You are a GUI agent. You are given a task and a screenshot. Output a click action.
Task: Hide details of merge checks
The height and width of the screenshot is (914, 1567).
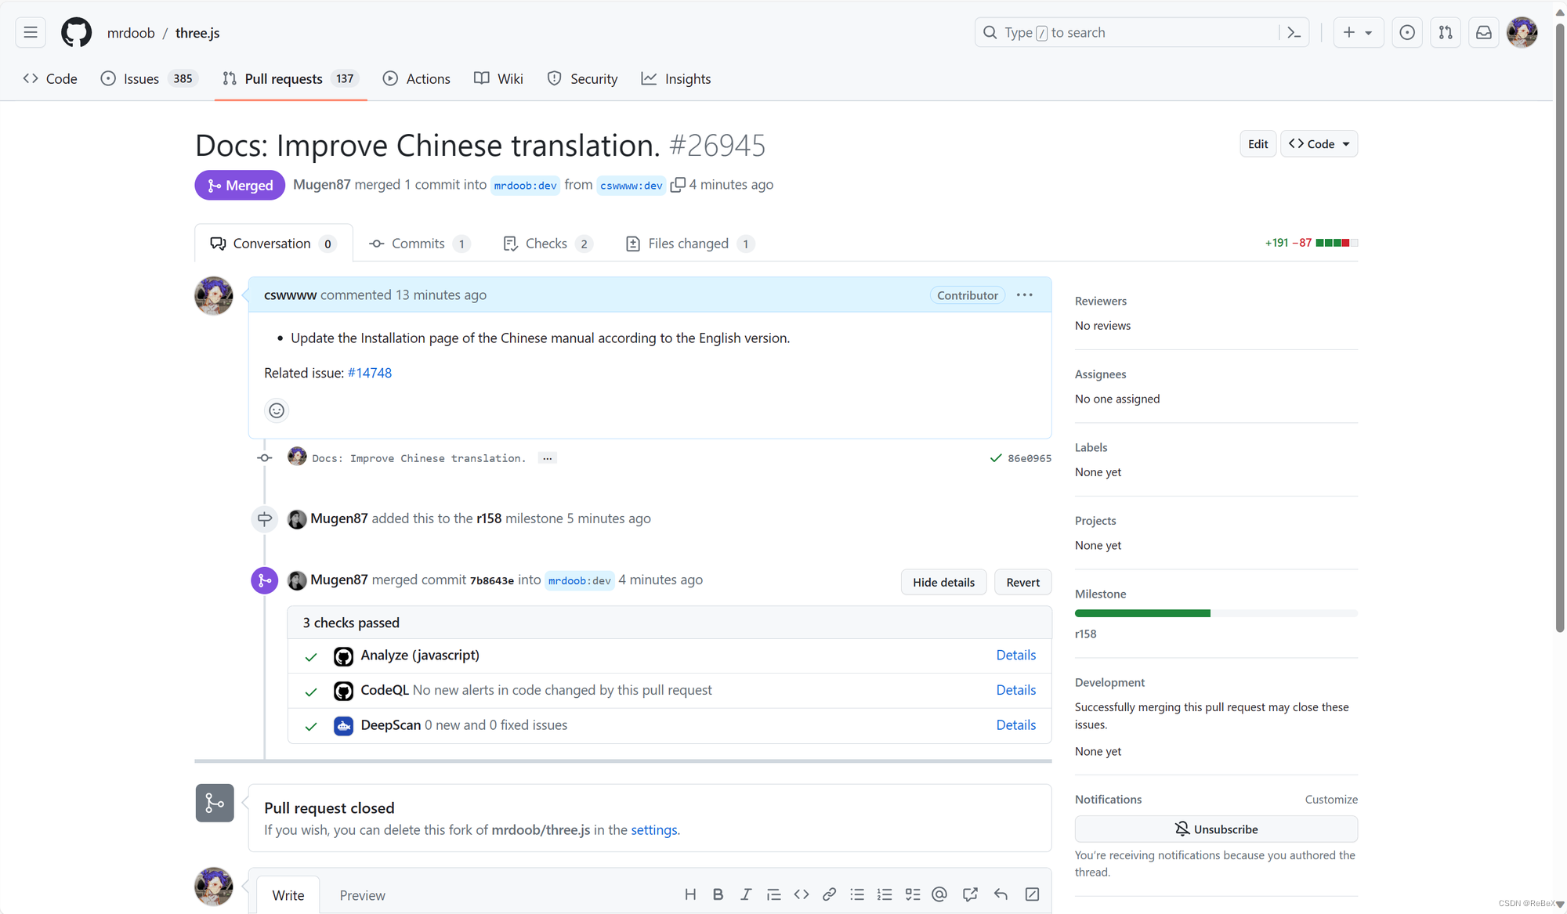pyautogui.click(x=943, y=582)
